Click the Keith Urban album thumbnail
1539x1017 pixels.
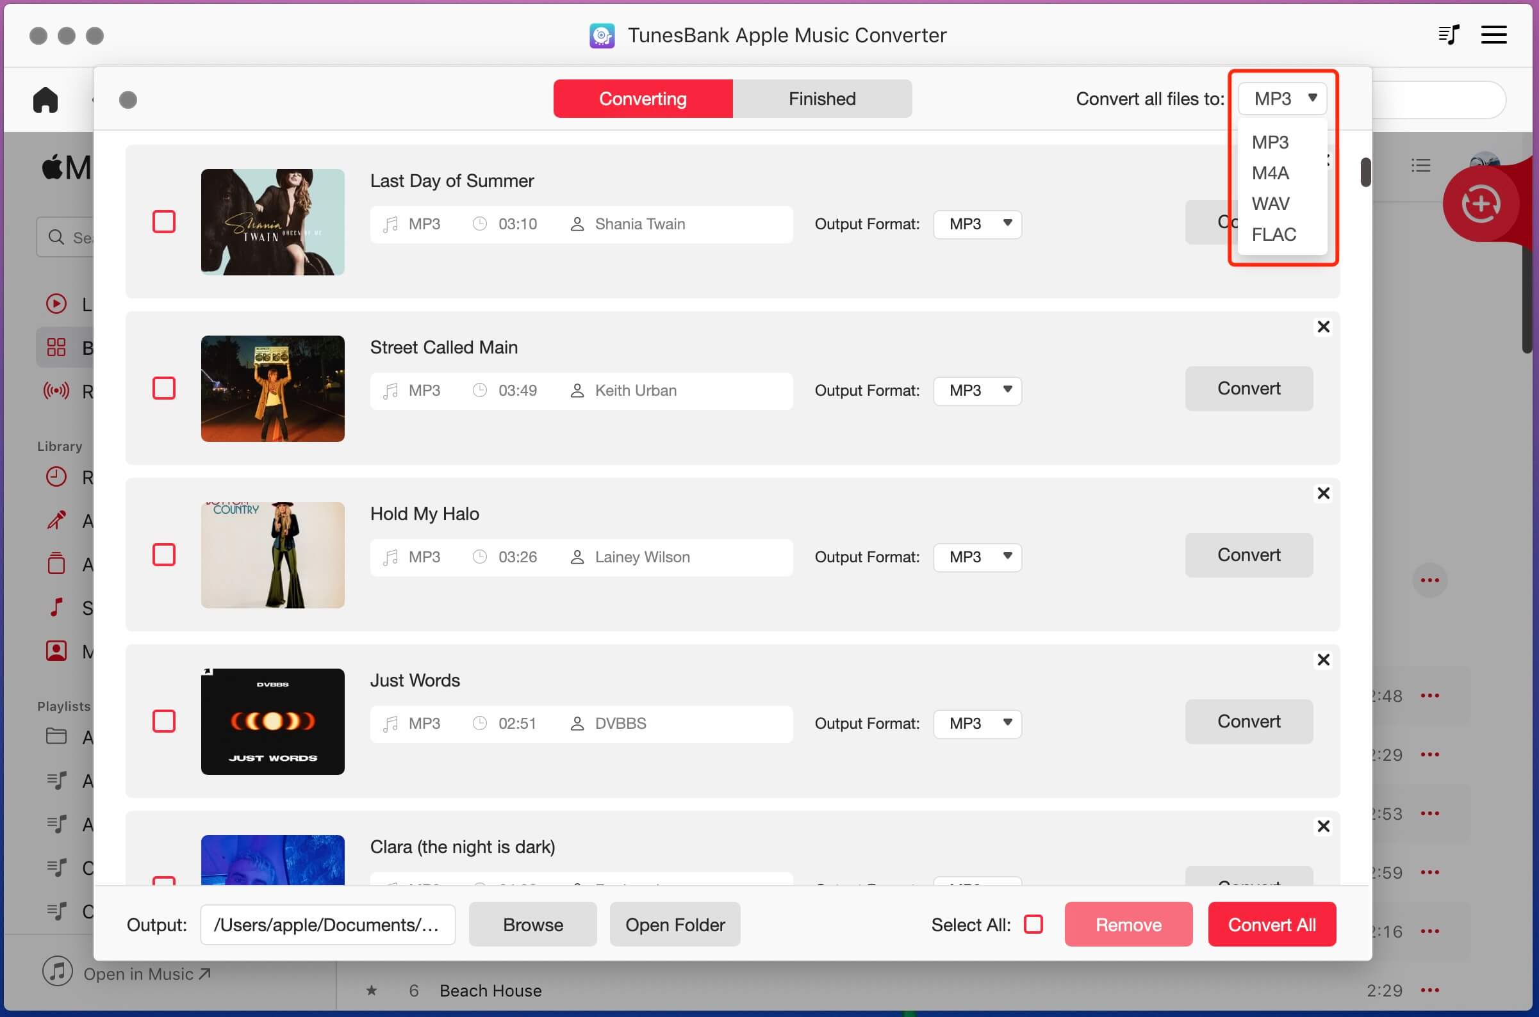click(272, 389)
